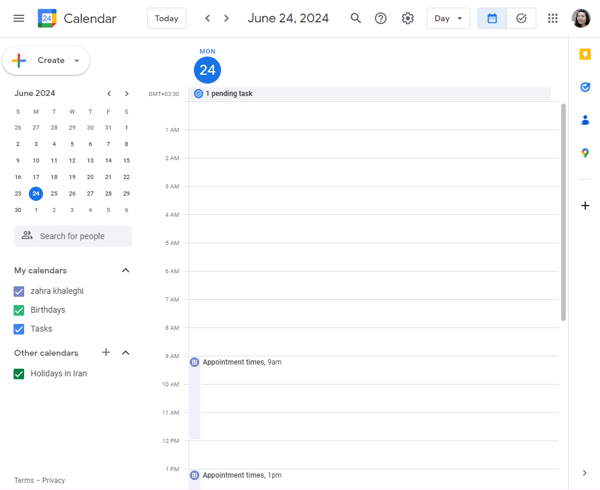Open the Privacy link
This screenshot has width=600, height=490.
54,481
